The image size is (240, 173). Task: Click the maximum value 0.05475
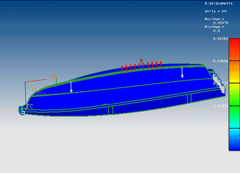(x=221, y=23)
